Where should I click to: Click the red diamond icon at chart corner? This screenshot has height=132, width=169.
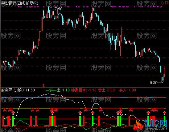tap(163, 3)
